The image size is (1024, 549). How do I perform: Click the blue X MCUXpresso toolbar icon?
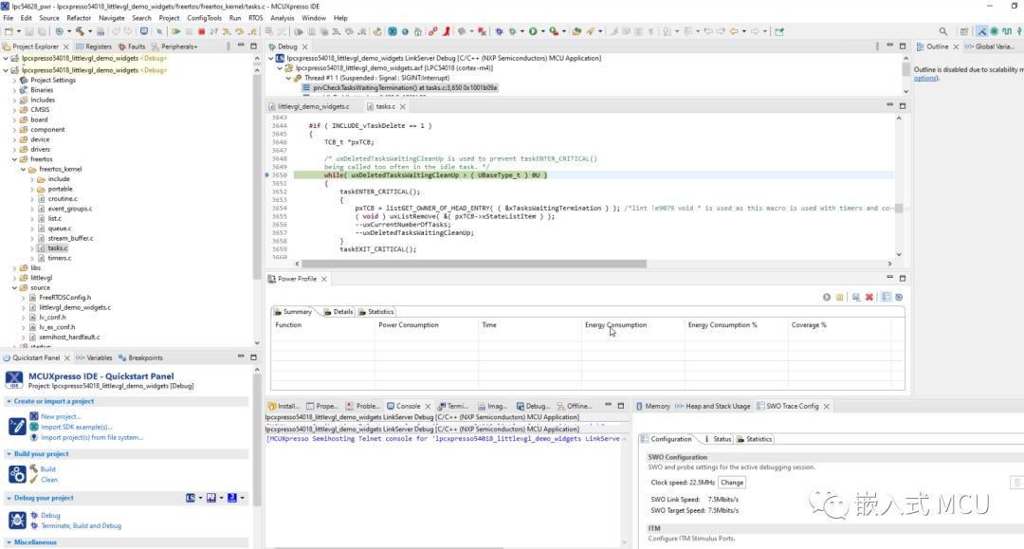click(x=393, y=31)
